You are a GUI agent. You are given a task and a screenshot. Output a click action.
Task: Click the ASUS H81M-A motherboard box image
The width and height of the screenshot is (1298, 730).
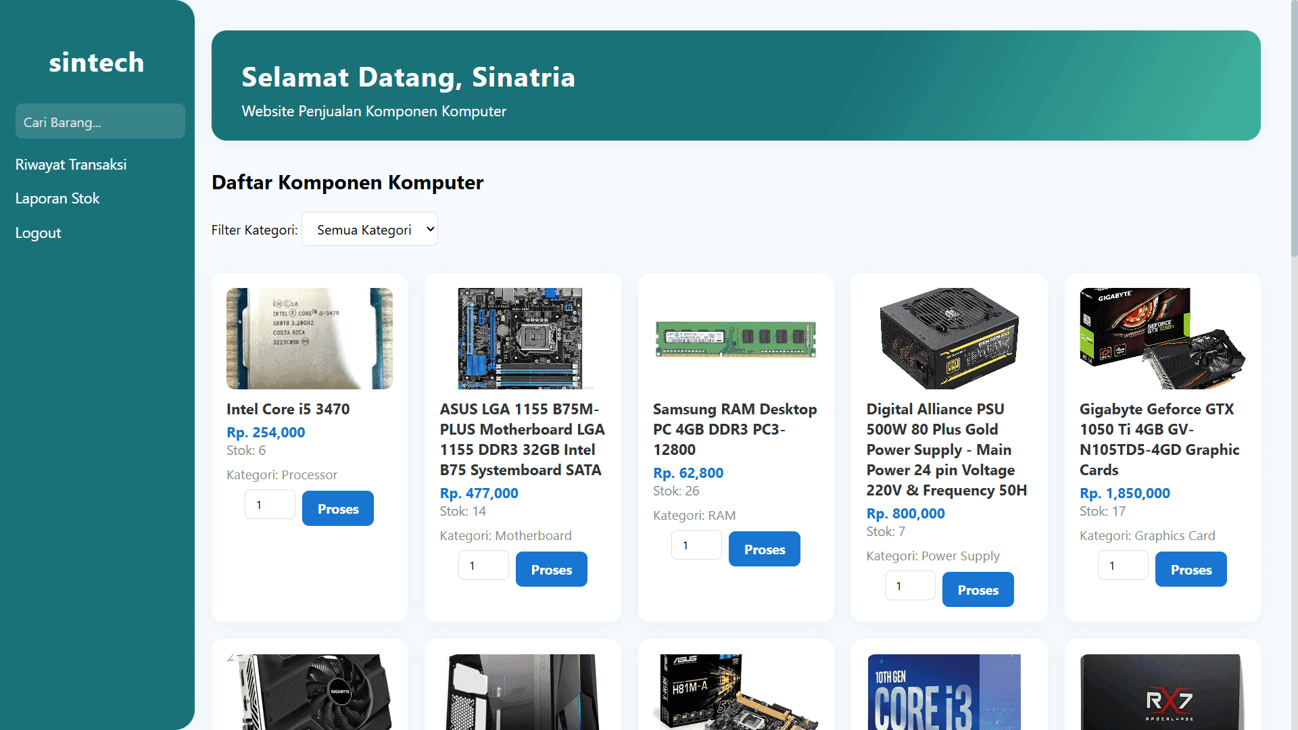click(736, 691)
